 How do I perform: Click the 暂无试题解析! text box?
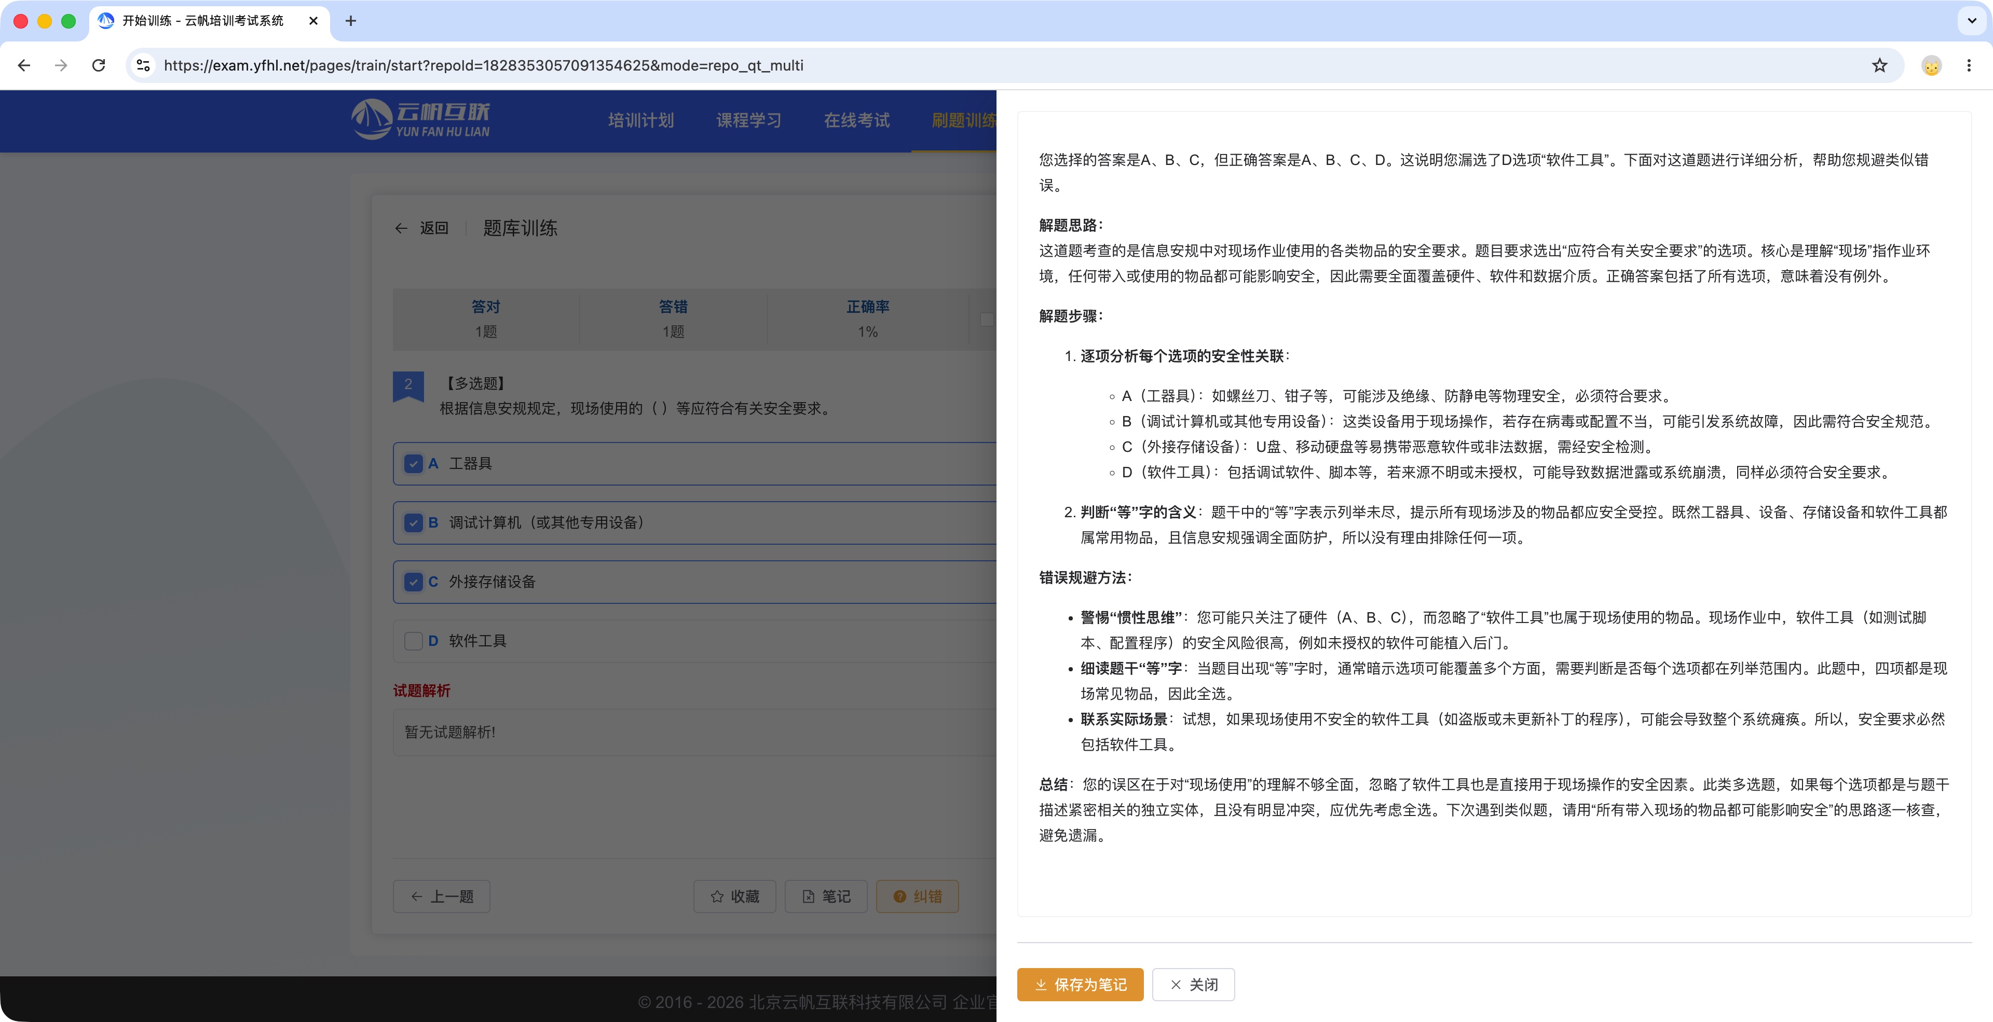[x=694, y=732]
